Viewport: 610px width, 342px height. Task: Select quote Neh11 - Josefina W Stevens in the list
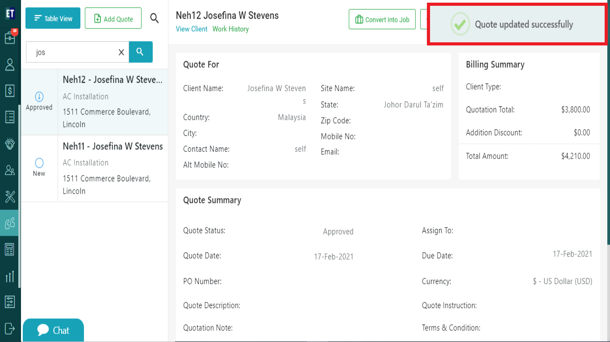tap(95, 168)
